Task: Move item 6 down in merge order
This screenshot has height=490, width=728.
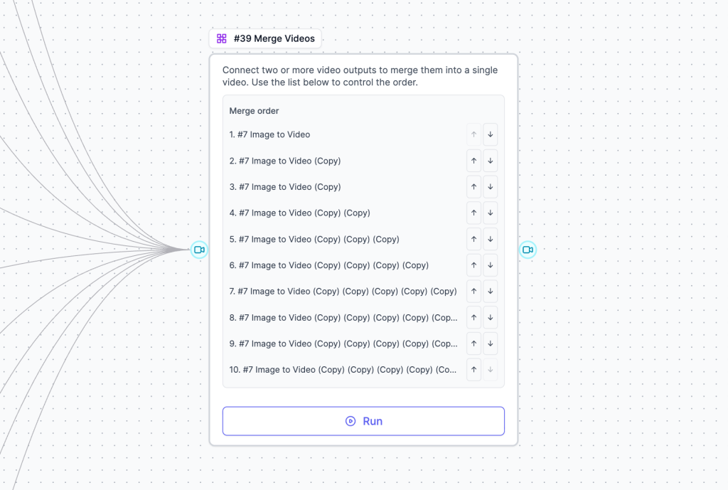Action: (x=491, y=265)
